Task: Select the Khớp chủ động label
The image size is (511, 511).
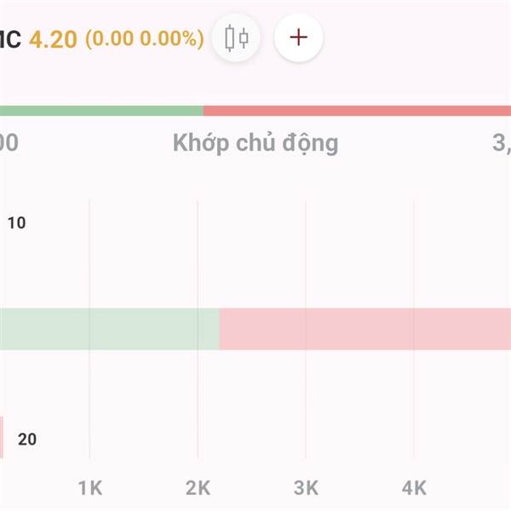Action: tap(255, 143)
